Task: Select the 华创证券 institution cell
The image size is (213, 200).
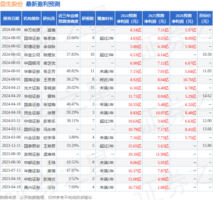Action: pyautogui.click(x=32, y=96)
